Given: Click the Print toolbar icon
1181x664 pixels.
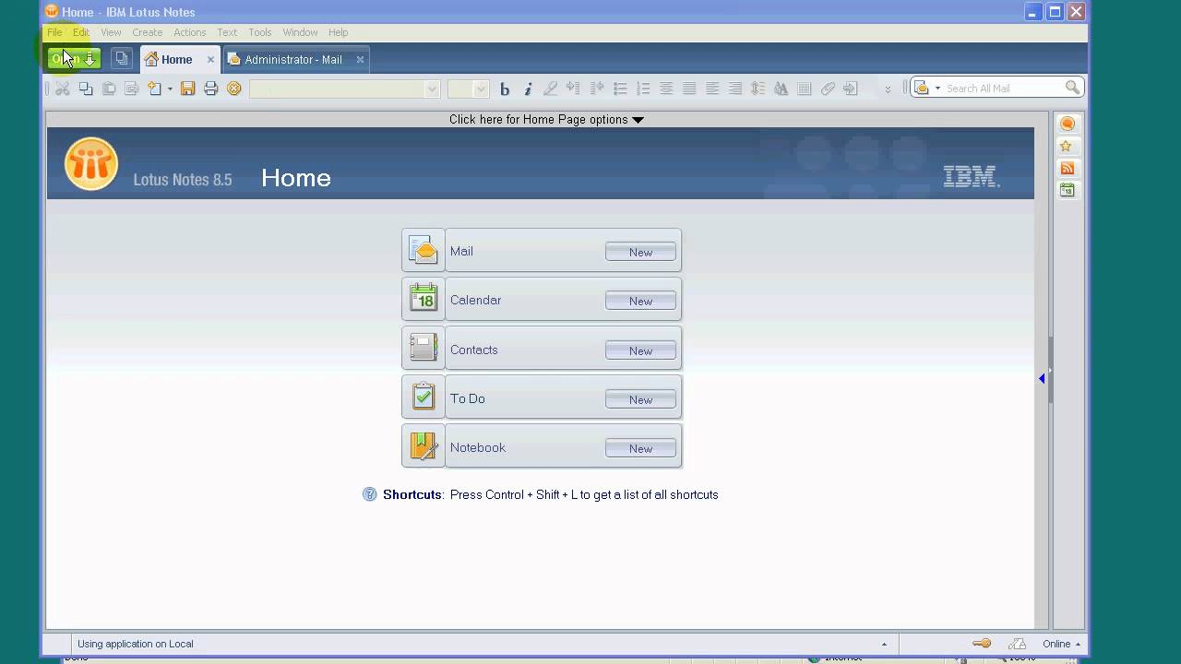Looking at the screenshot, I should point(211,89).
